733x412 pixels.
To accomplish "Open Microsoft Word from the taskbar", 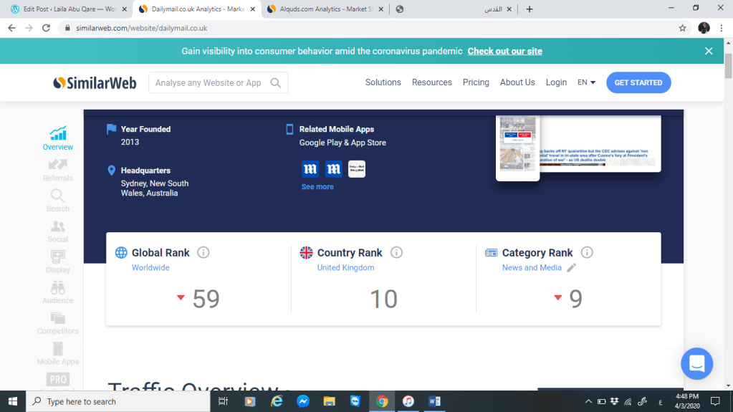I will [434, 401].
